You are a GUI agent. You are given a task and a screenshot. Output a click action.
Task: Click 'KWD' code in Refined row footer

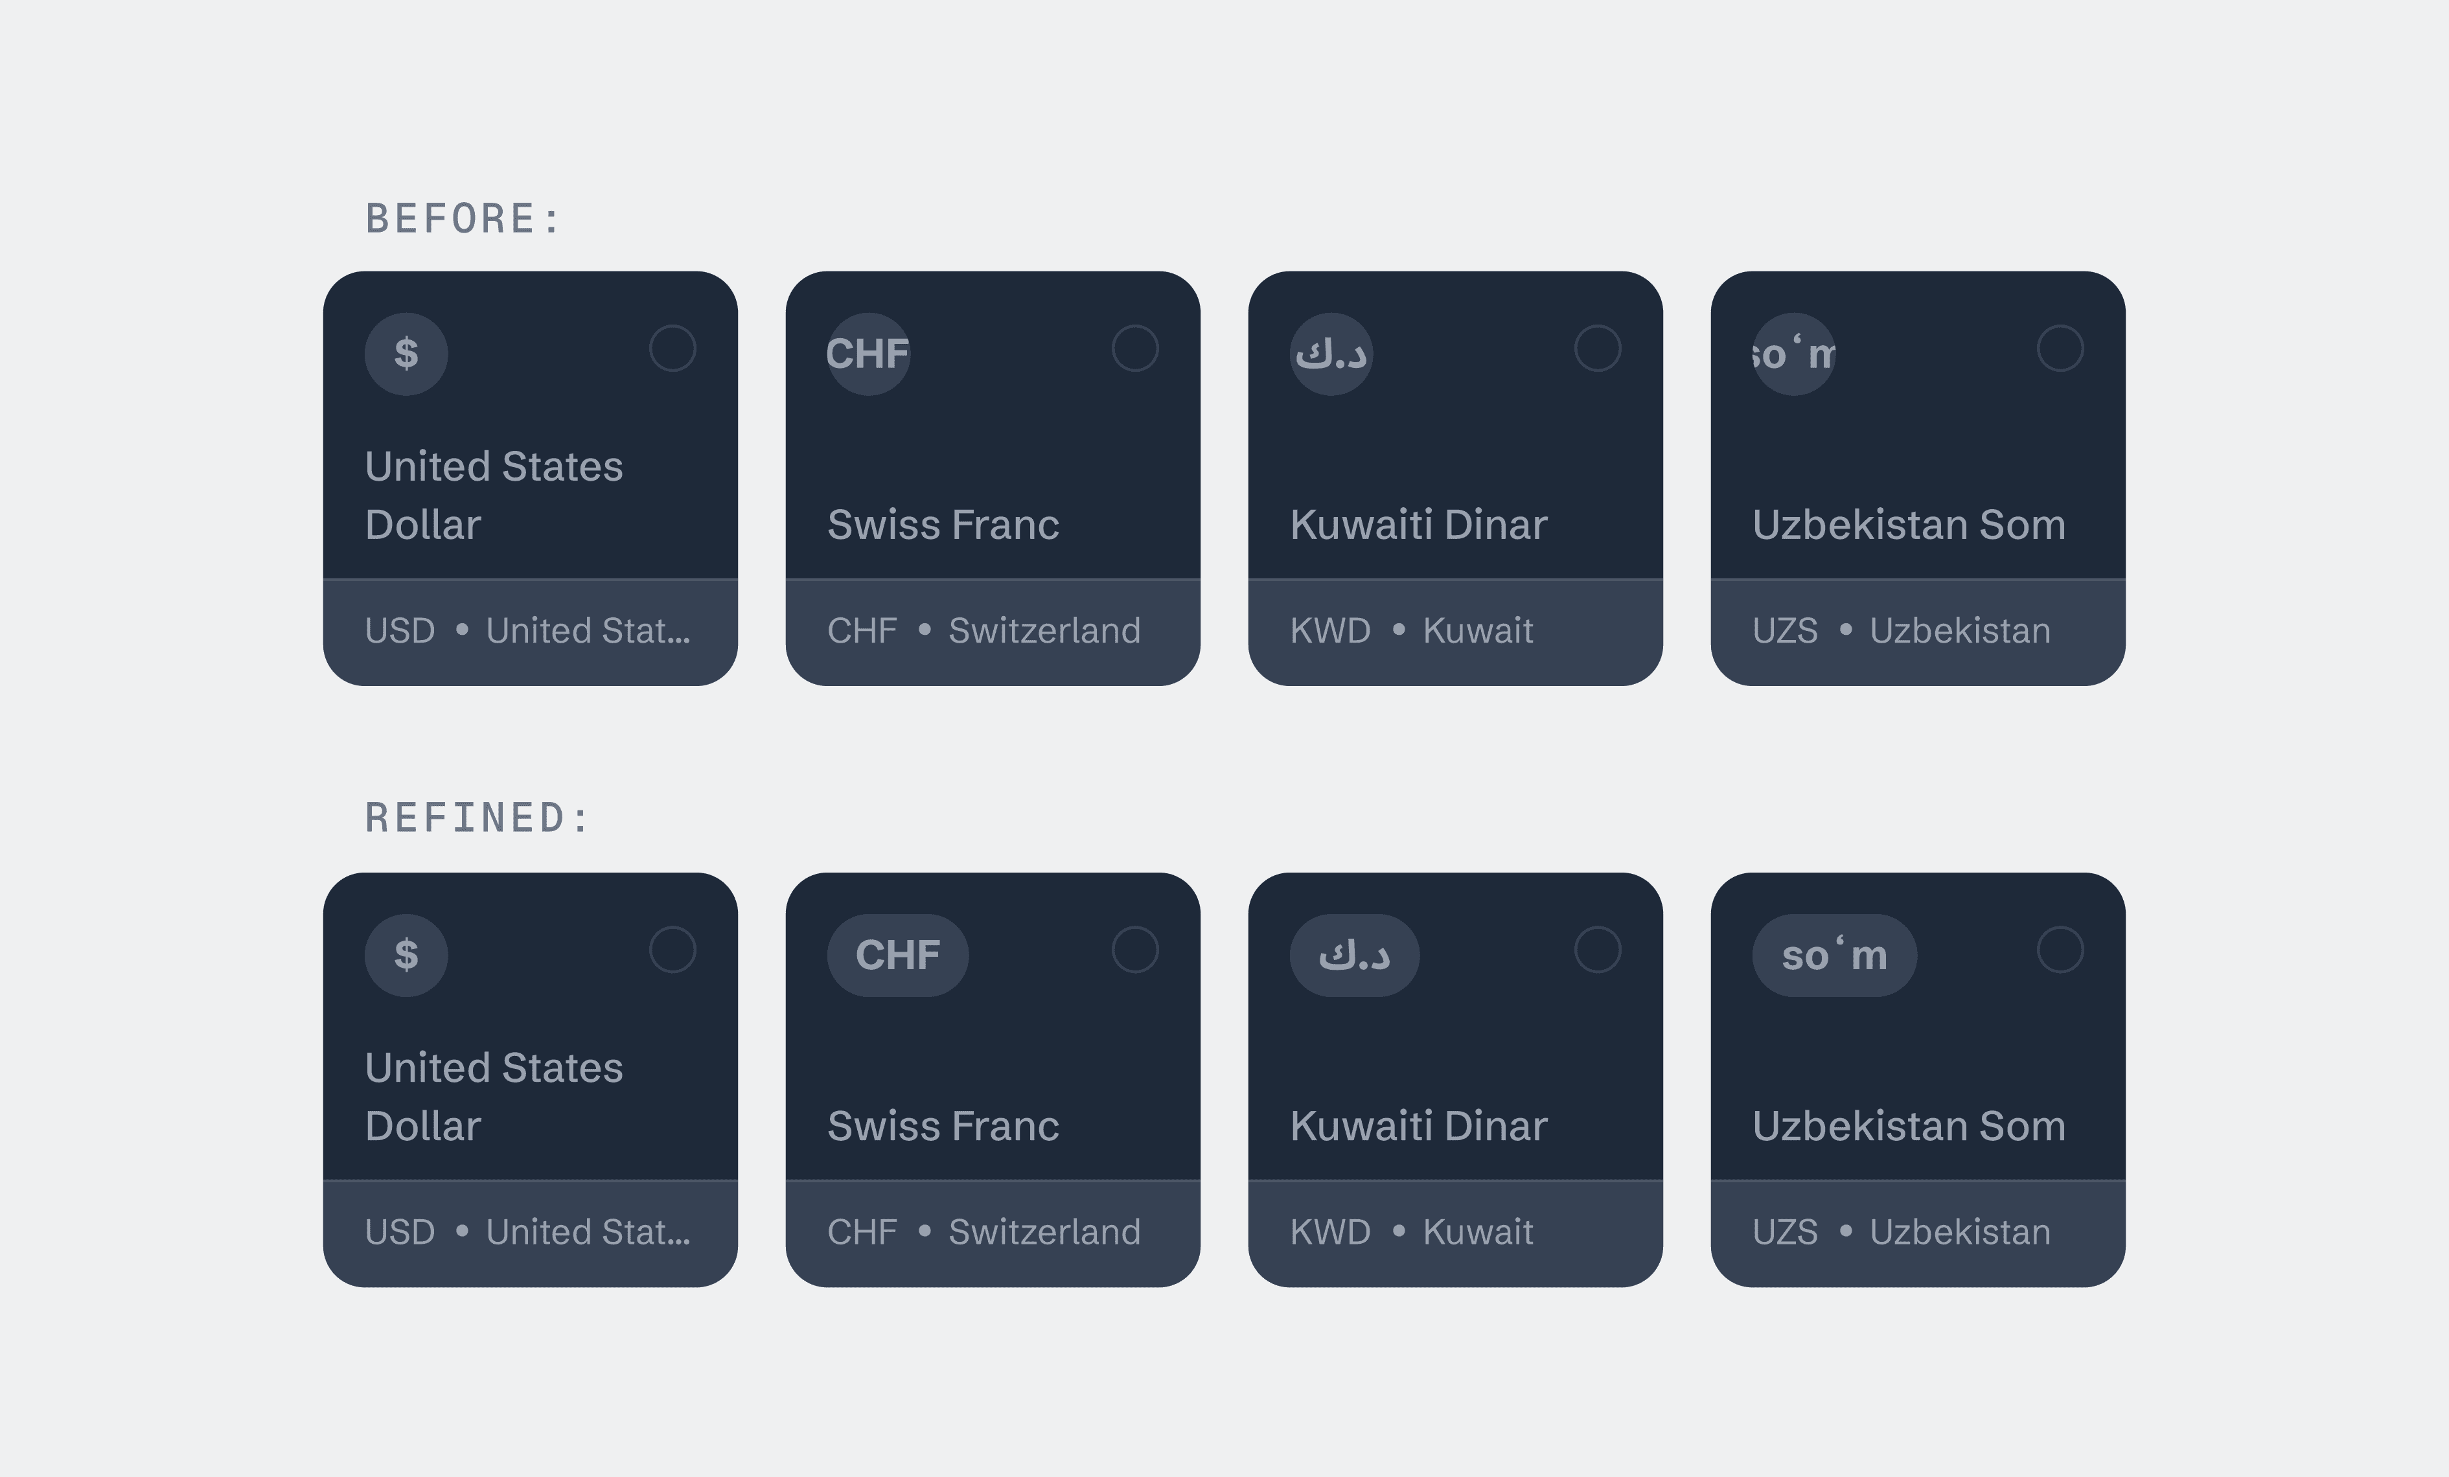pos(1330,1233)
